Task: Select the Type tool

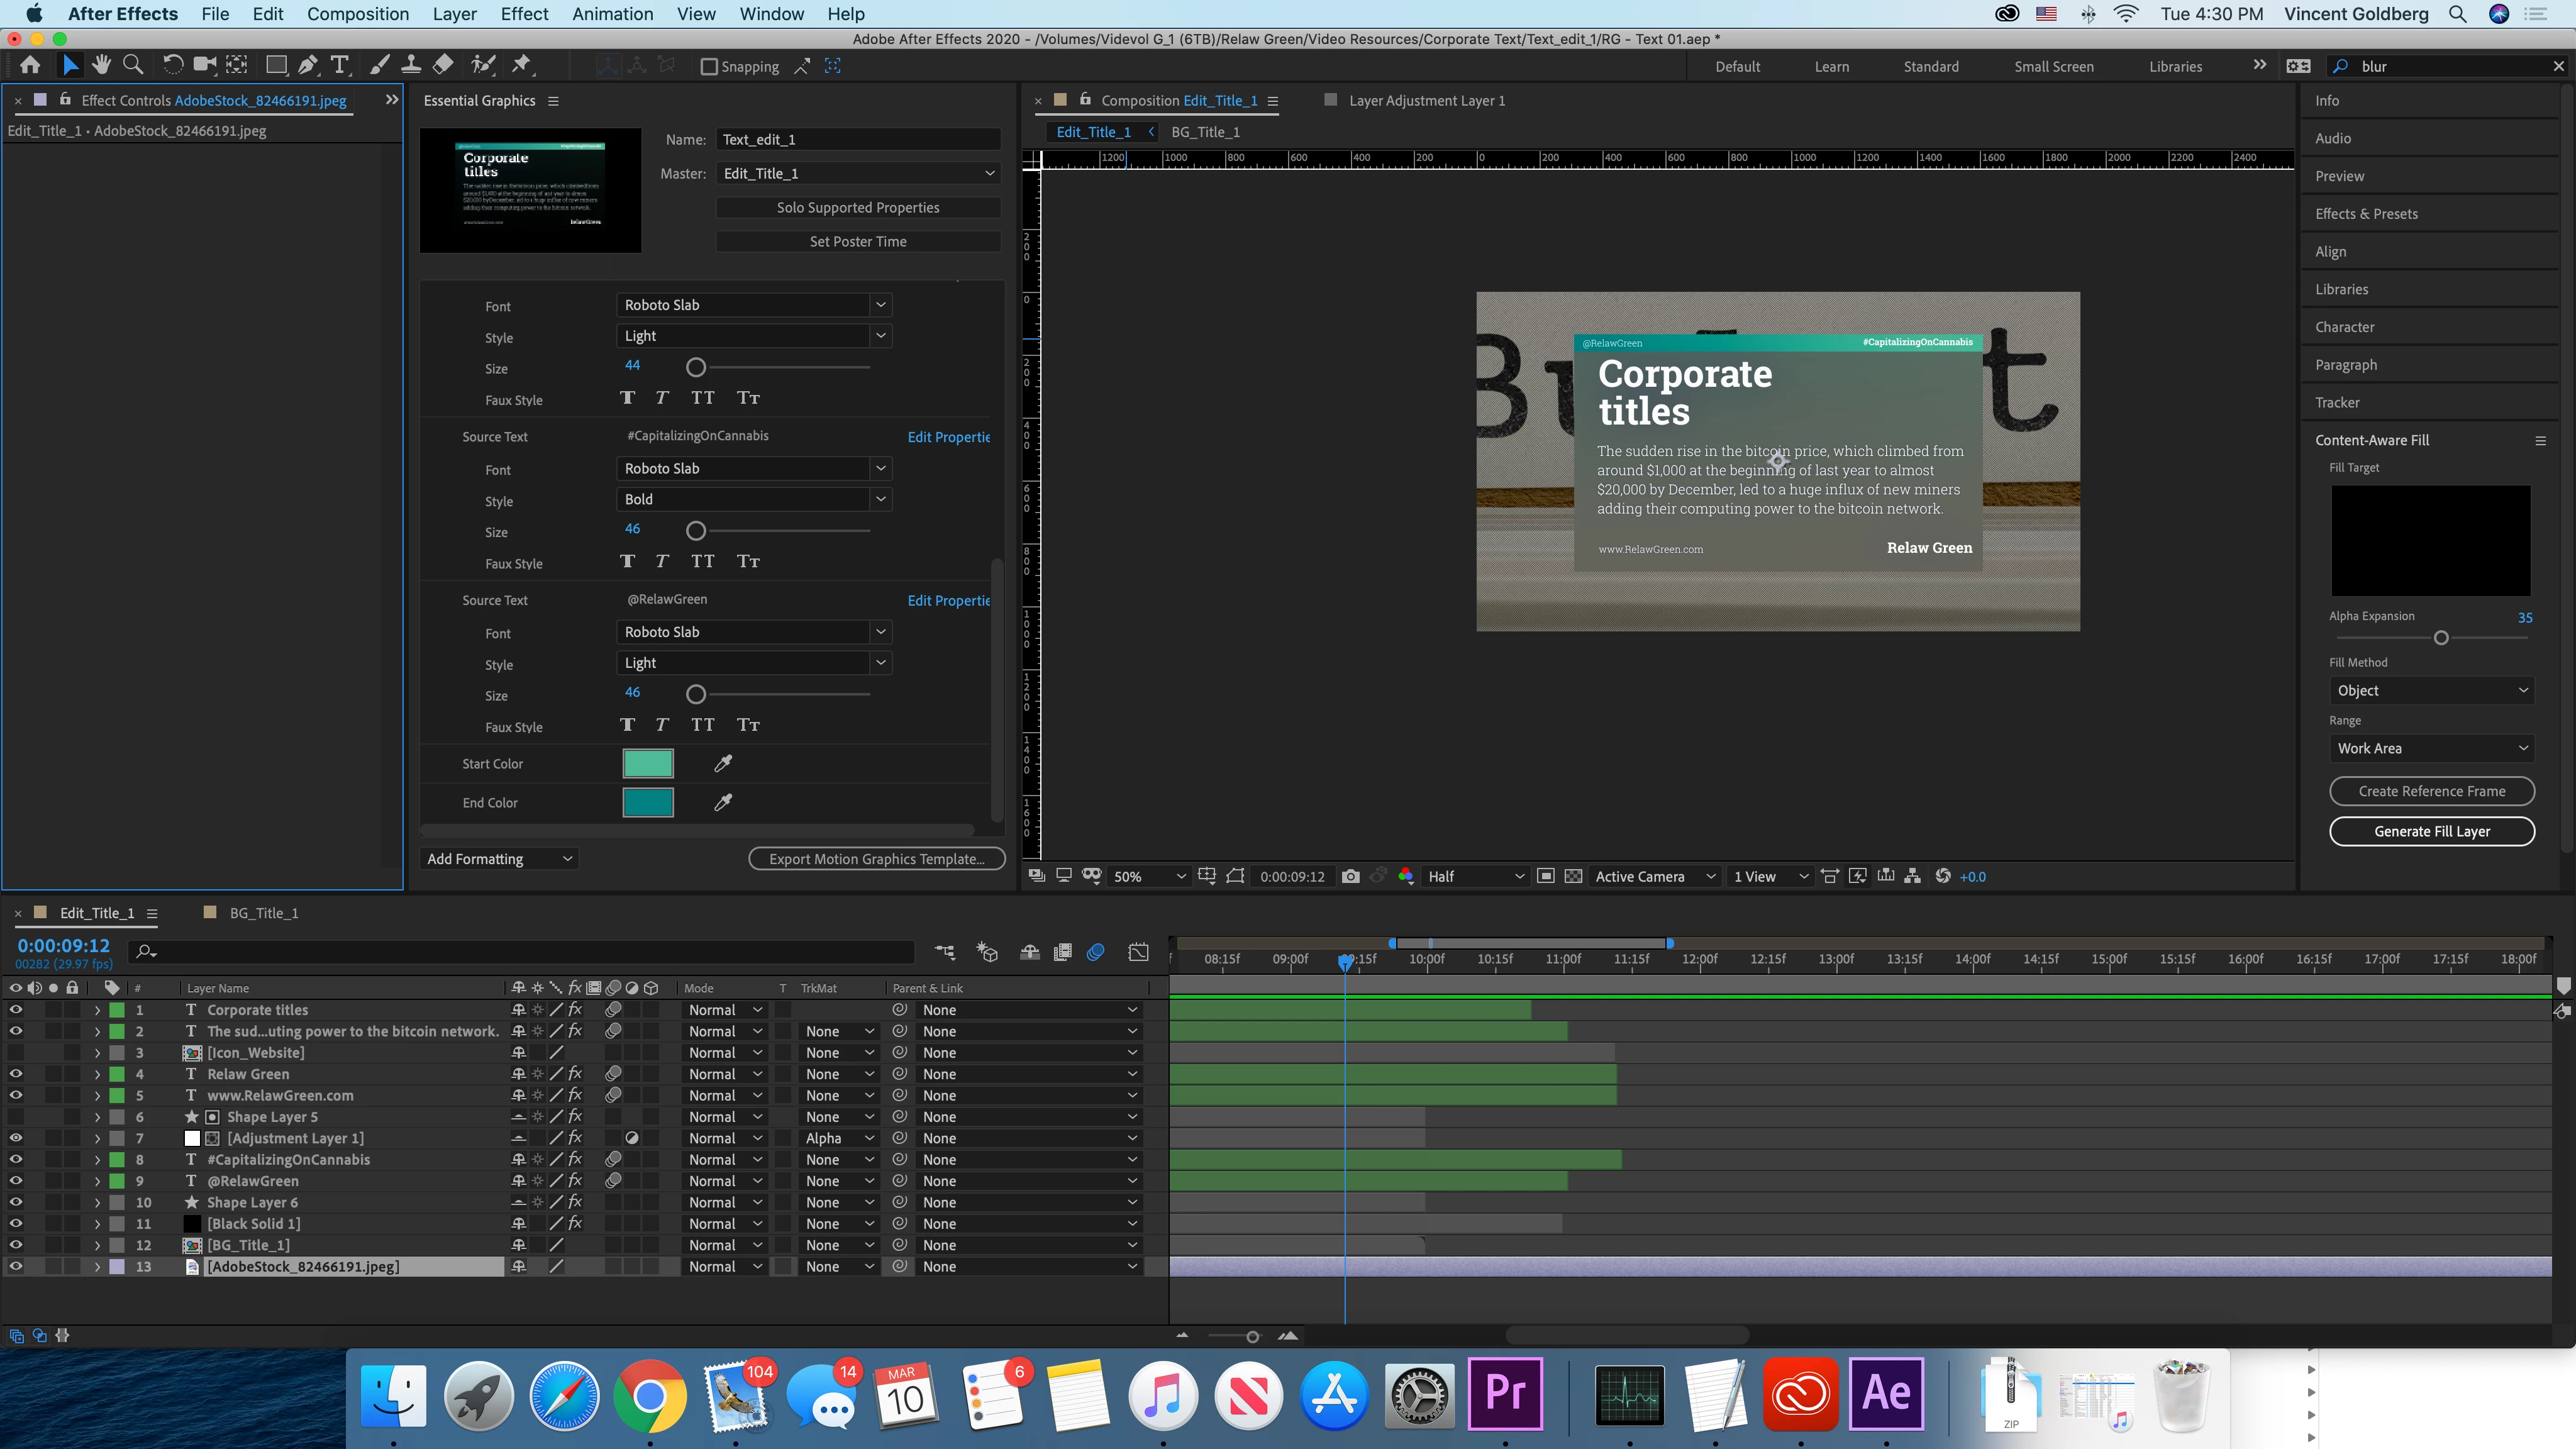Action: tap(340, 66)
